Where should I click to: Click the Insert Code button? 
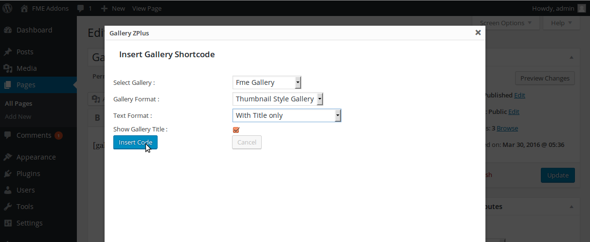[x=135, y=142]
